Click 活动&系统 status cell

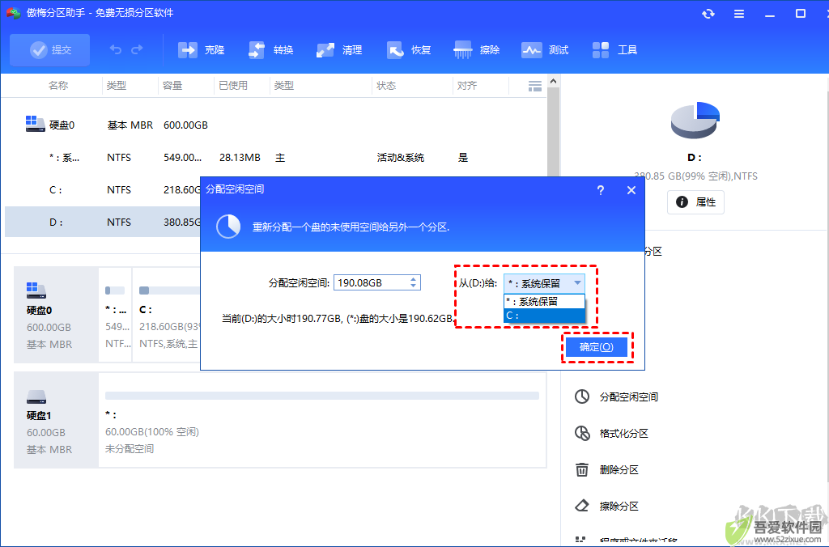point(401,158)
